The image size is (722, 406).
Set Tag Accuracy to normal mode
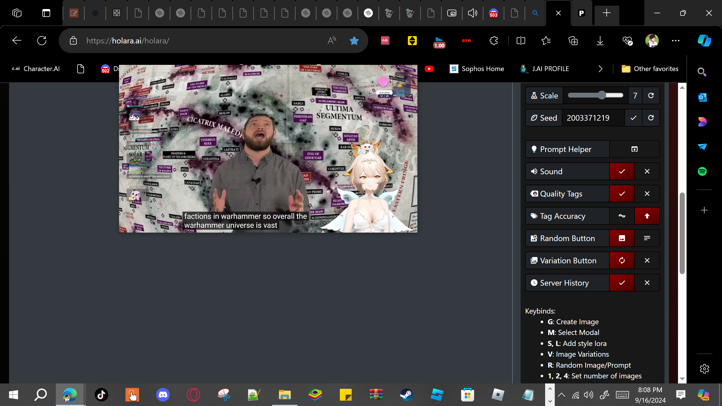[622, 216]
